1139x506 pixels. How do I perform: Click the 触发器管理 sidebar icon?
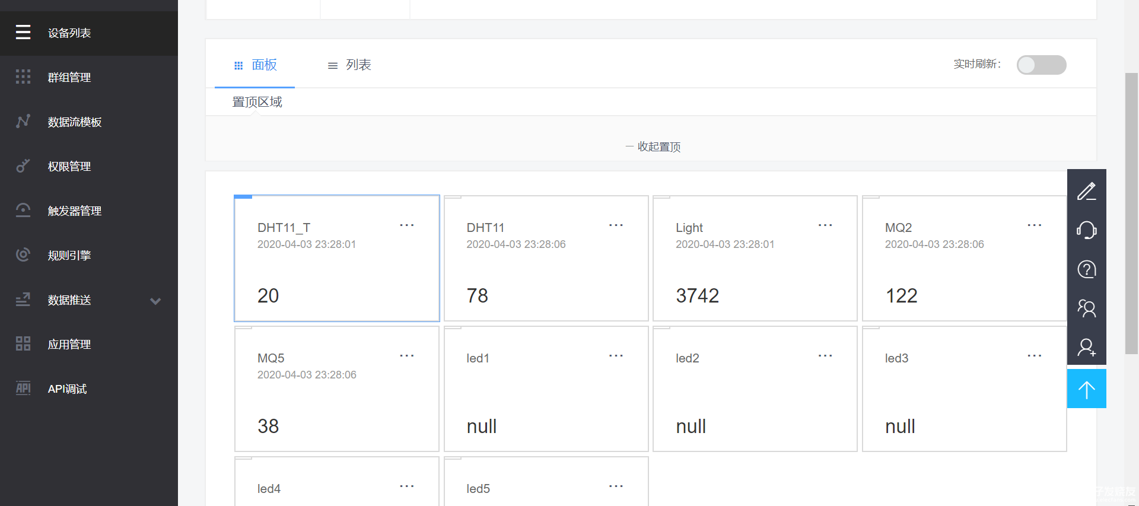[x=23, y=210]
